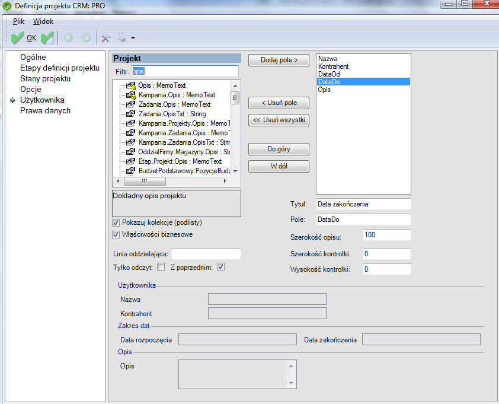Select the Kampania.Opis field icon
The height and width of the screenshot is (404, 499).
point(130,95)
